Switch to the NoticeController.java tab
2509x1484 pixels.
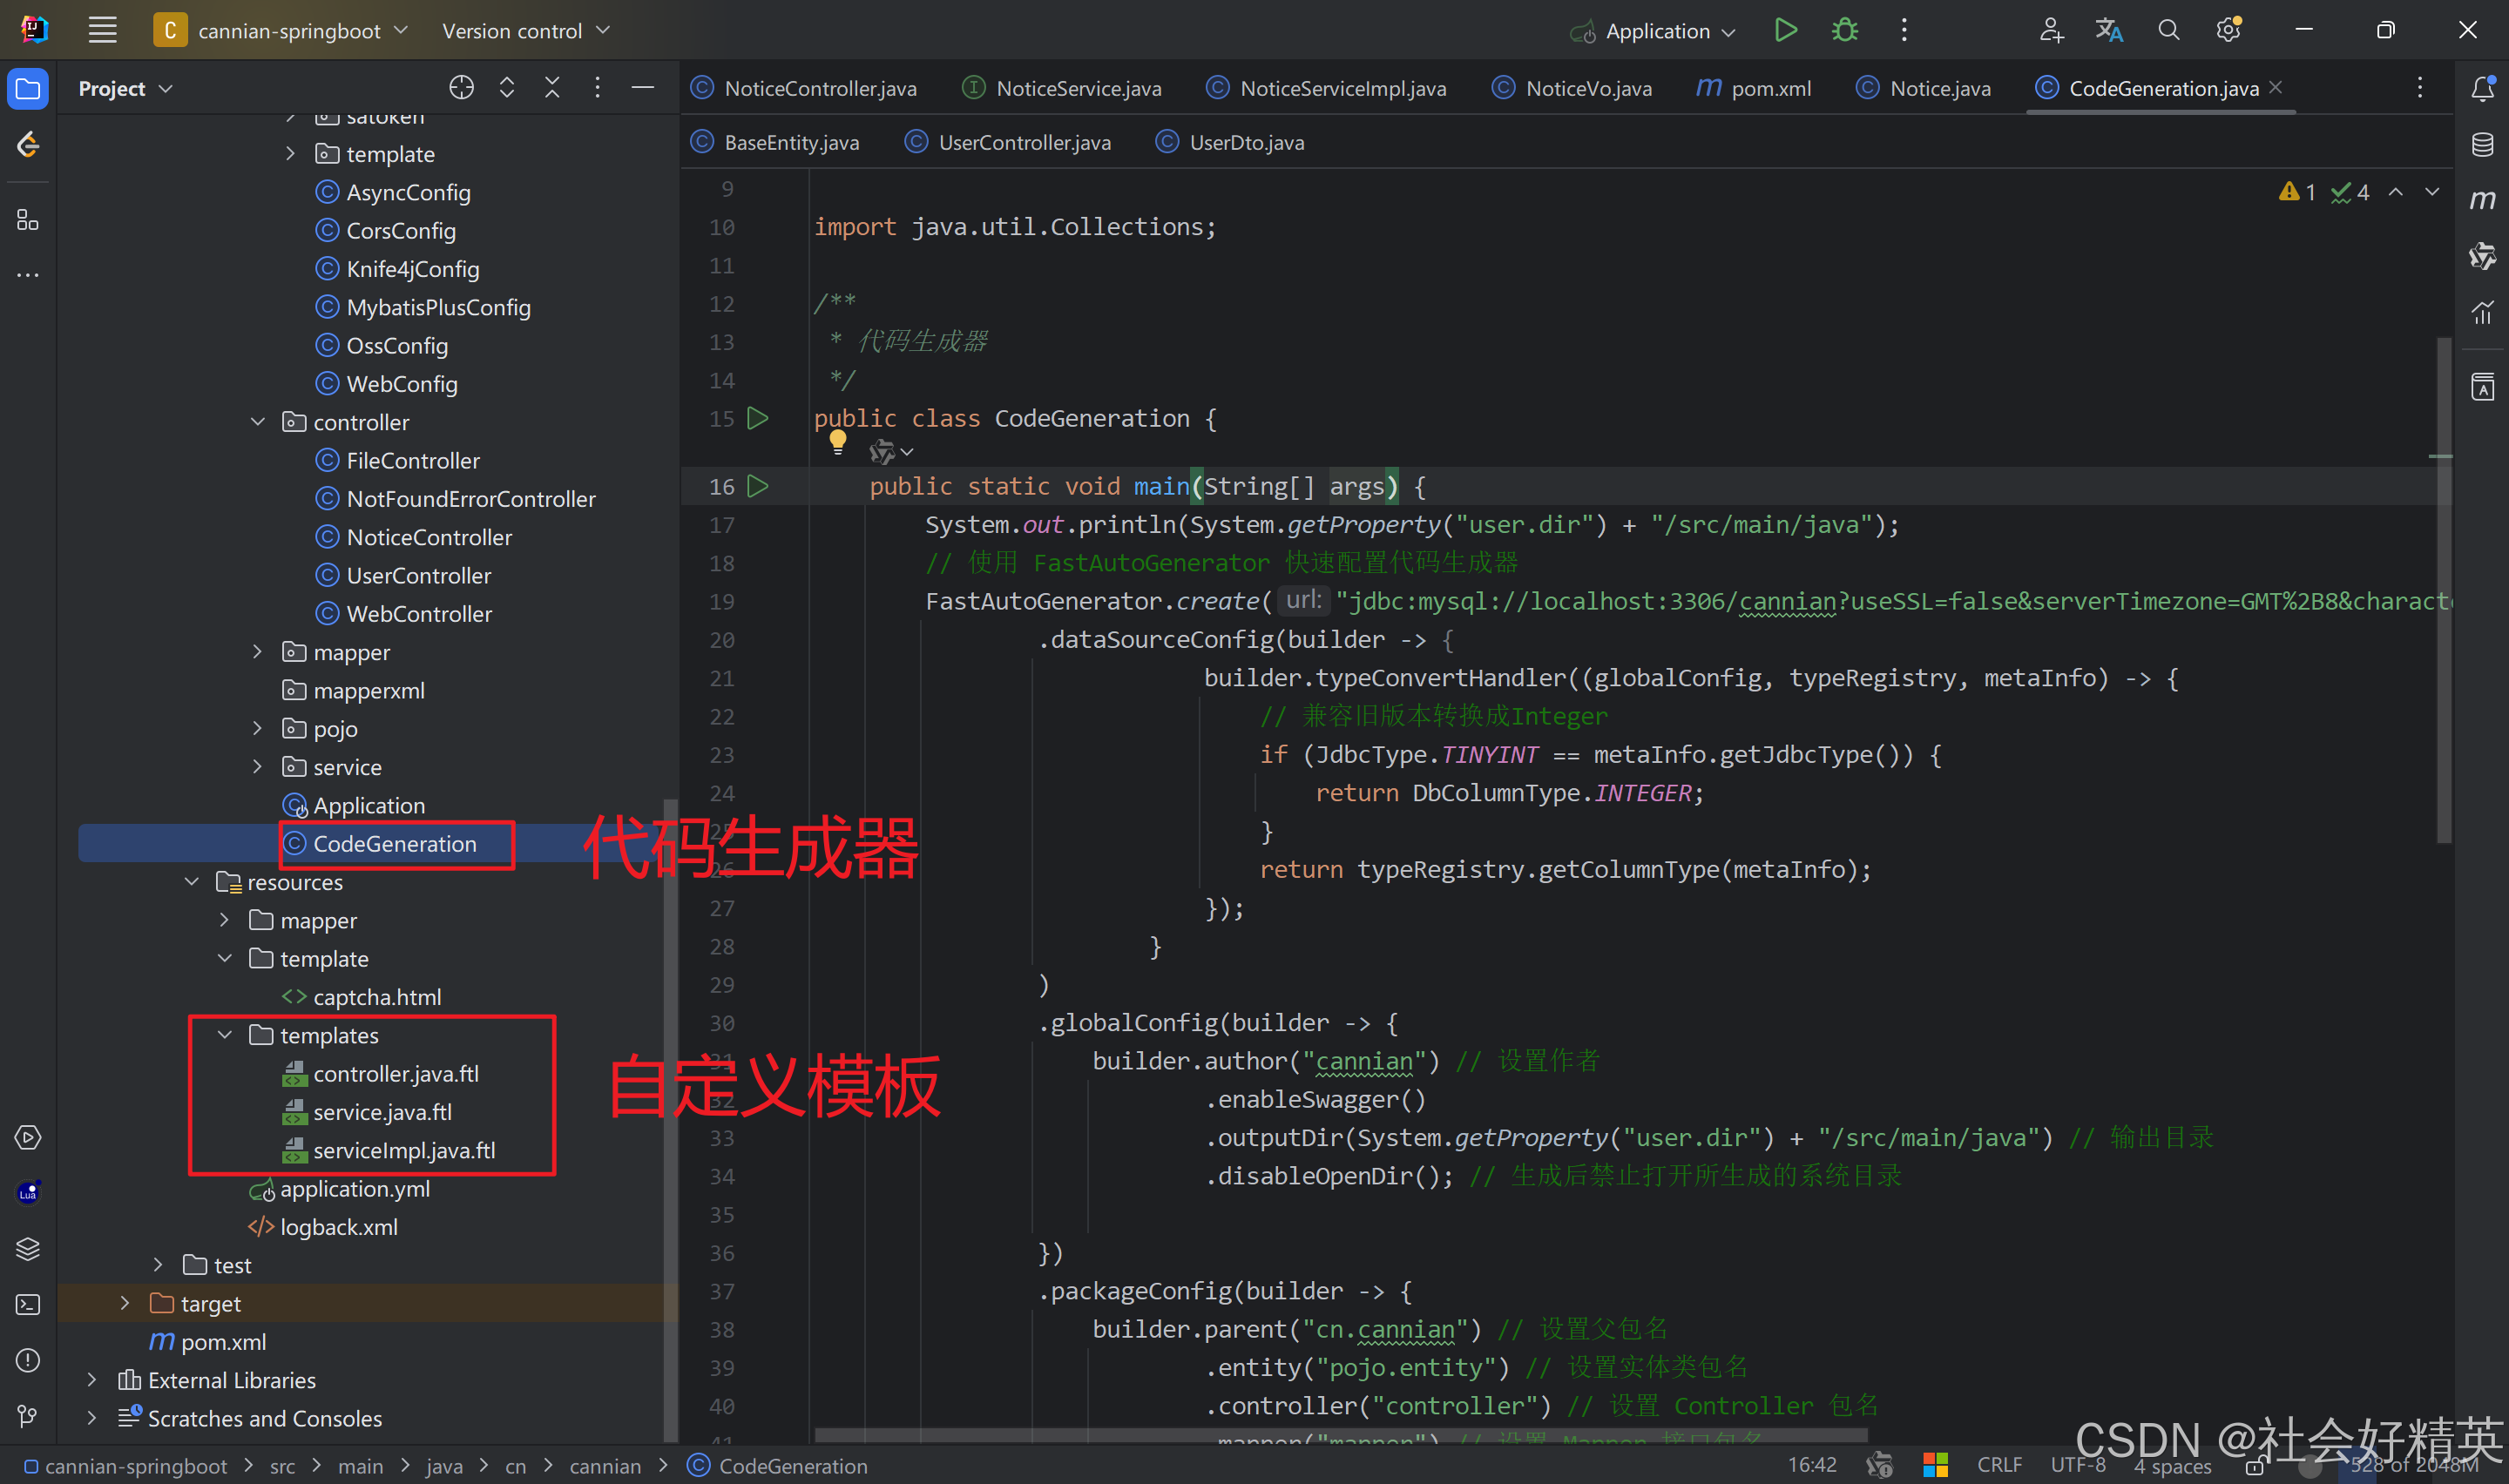pyautogui.click(x=804, y=88)
